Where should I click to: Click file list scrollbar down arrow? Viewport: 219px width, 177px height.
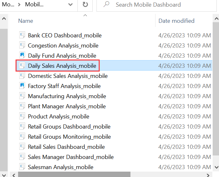216,167
